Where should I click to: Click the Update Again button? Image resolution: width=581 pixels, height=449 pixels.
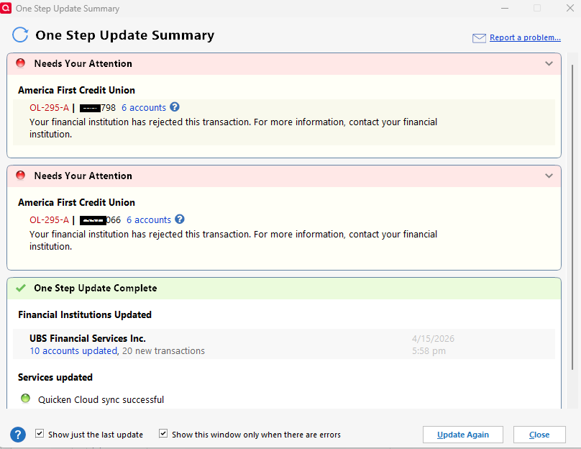(x=463, y=435)
